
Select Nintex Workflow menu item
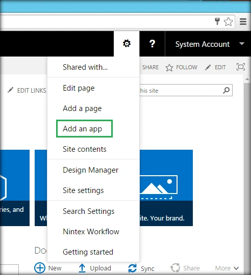click(91, 232)
